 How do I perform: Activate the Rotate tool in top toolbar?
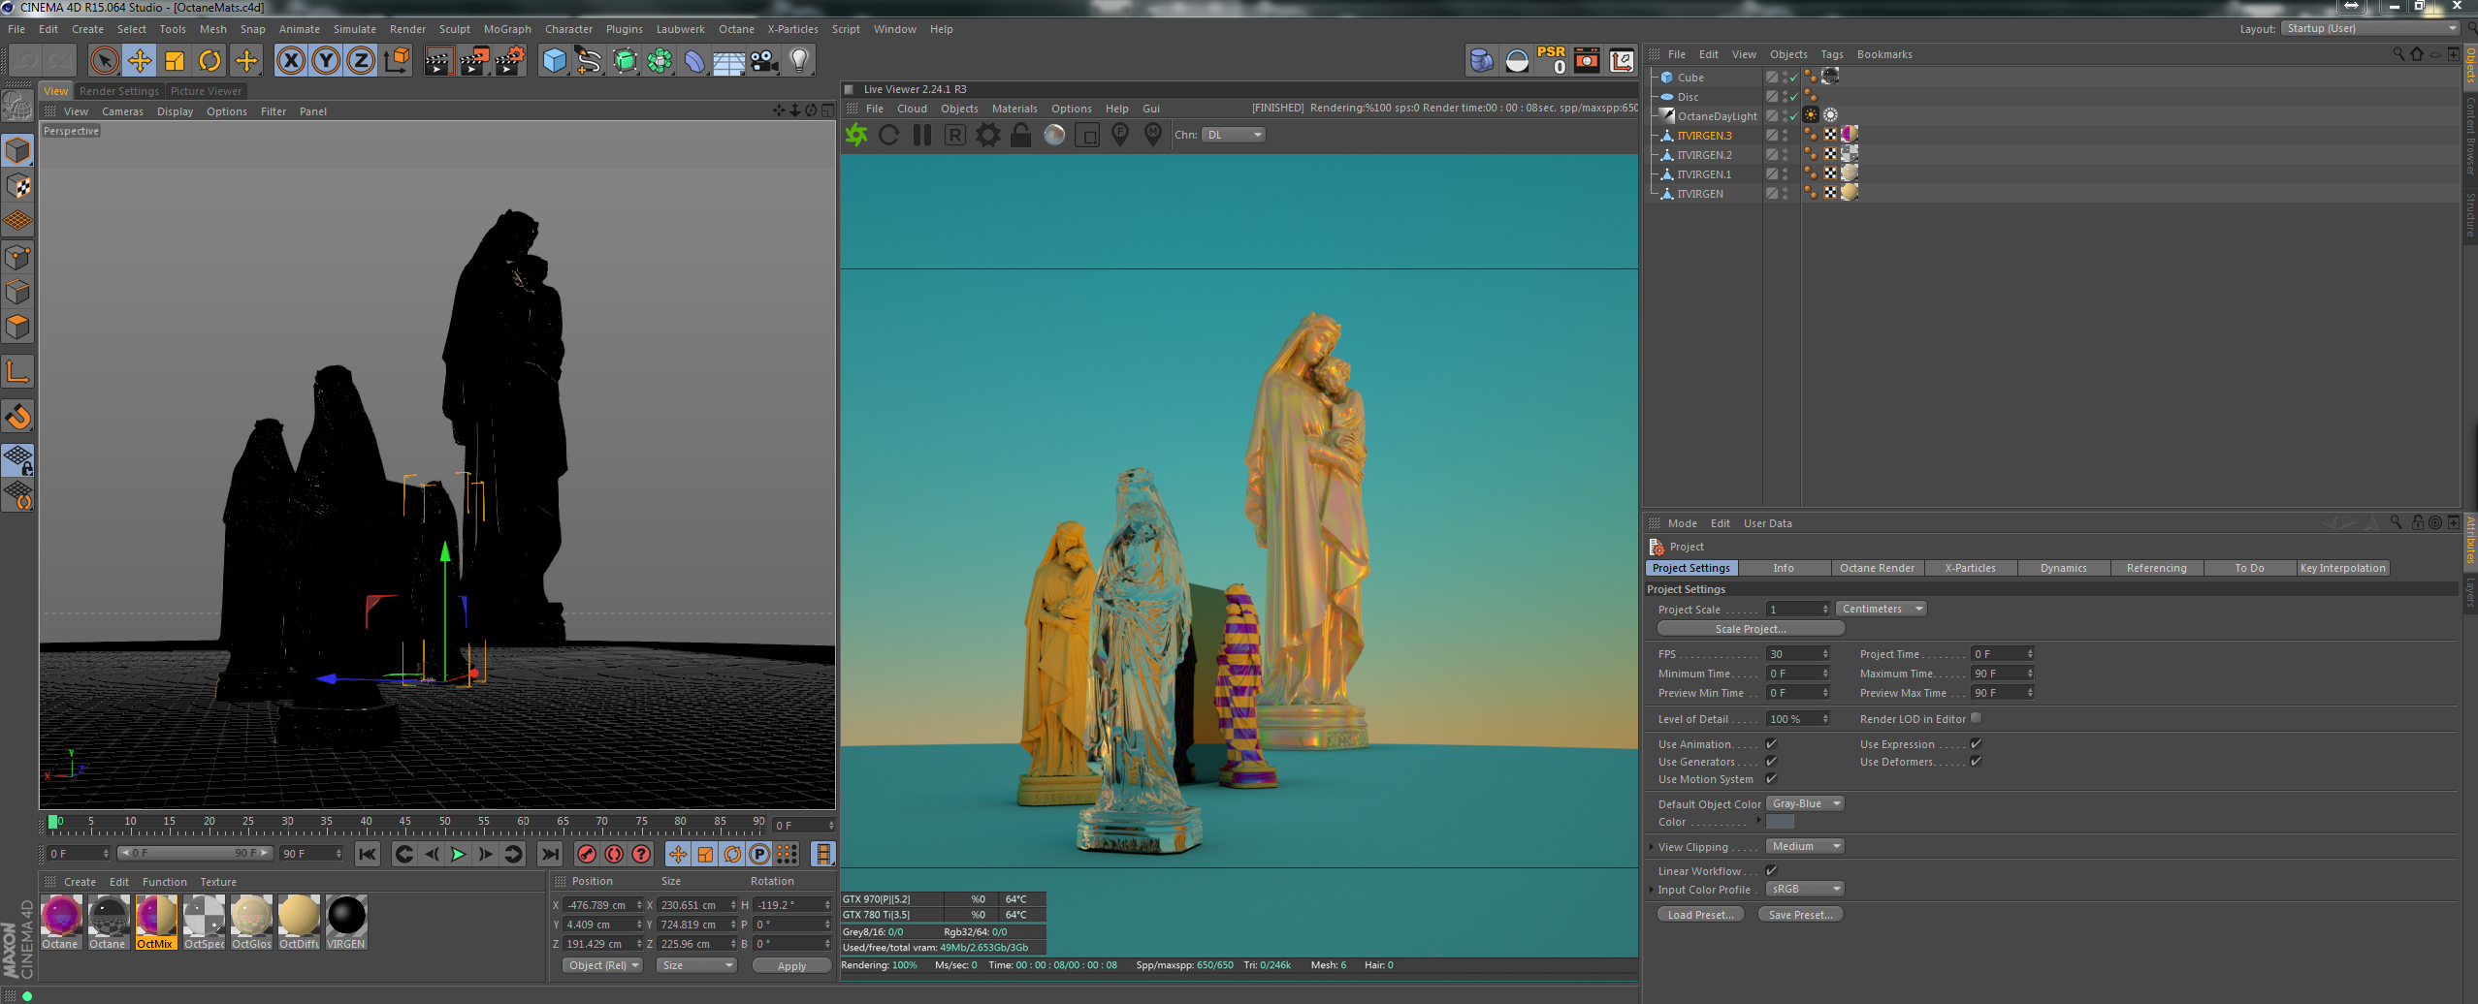209,61
